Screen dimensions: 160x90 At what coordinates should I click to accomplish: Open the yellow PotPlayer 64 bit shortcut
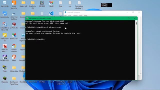click(5, 35)
